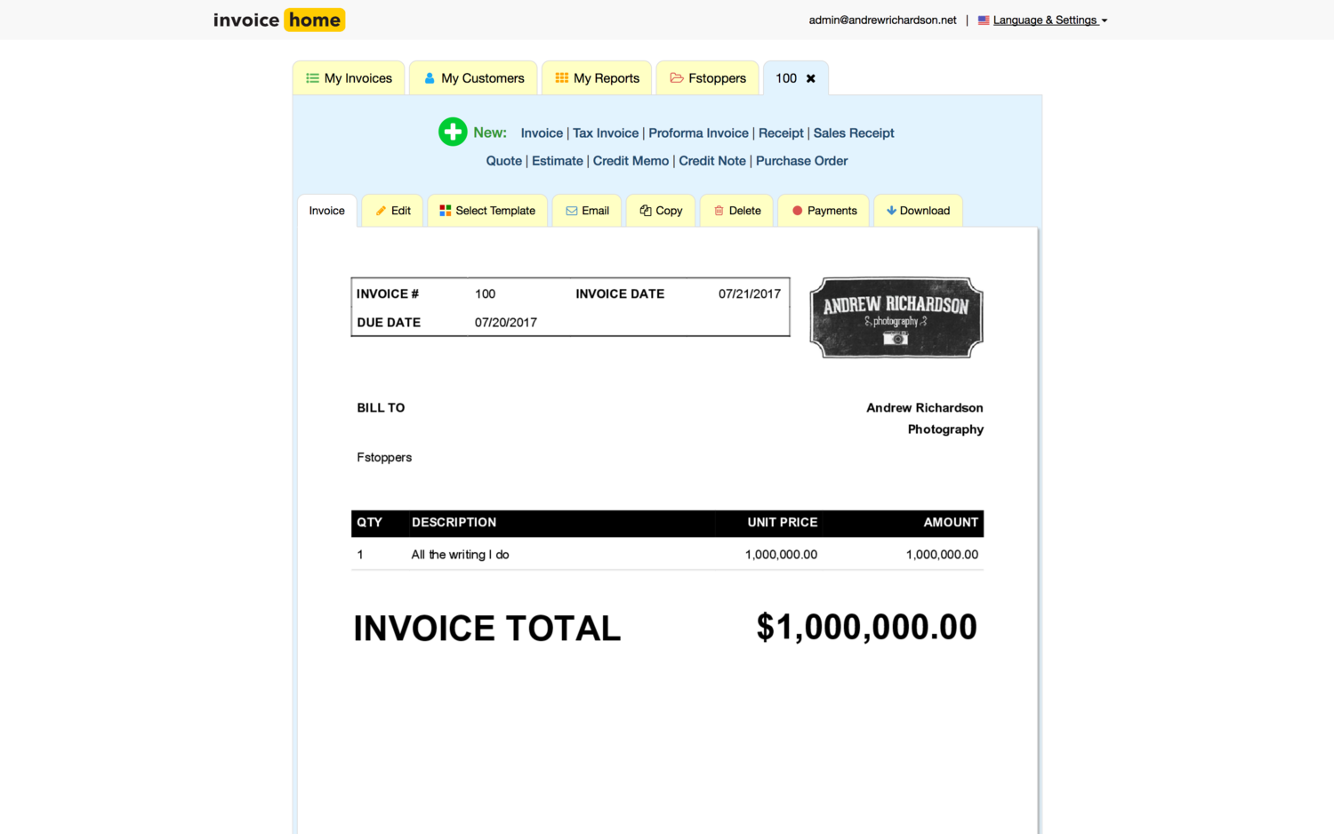Click the My Customers person icon
Screen dimensions: 1334x834
430,77
